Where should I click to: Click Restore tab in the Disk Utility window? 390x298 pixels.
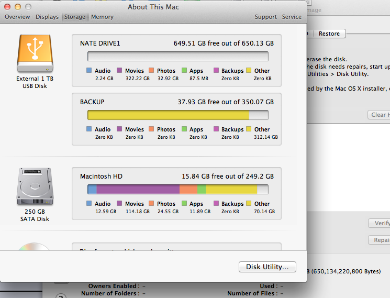click(329, 34)
